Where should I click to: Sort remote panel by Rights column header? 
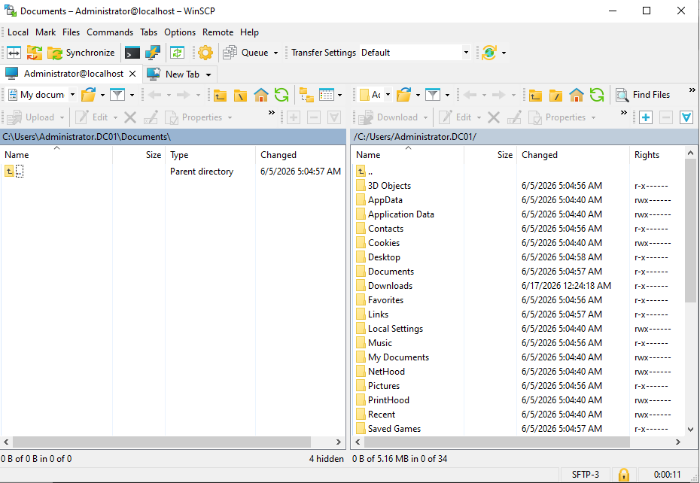click(x=656, y=154)
